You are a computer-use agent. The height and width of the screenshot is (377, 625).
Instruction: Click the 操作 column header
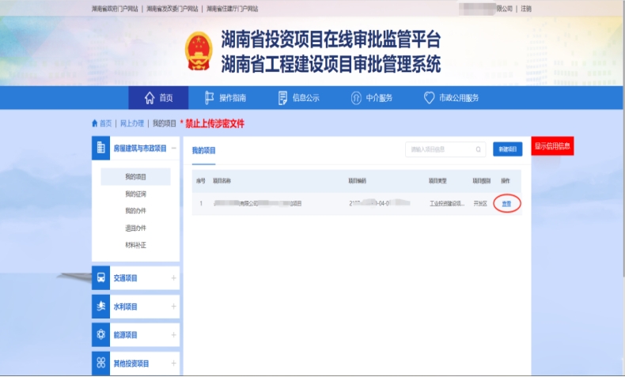pos(506,181)
